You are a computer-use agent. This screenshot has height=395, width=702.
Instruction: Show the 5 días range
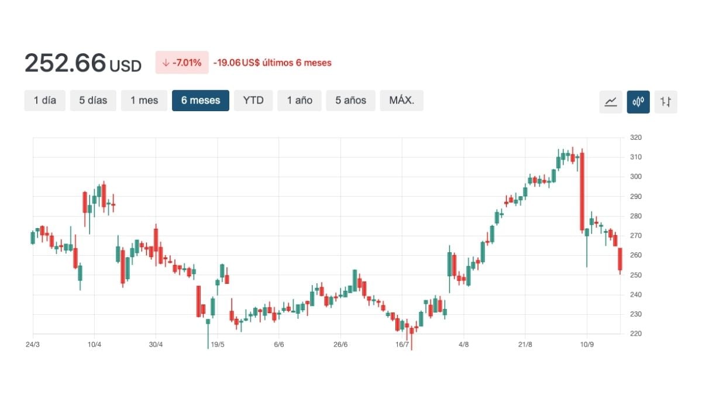(93, 100)
